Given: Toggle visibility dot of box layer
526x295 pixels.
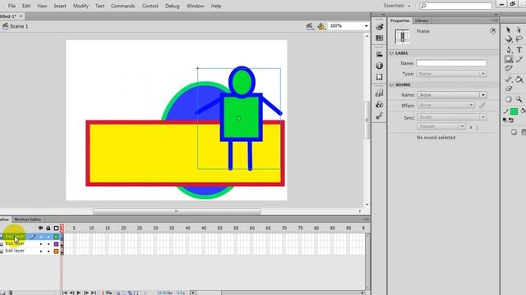Looking at the screenshot, I should coord(41,244).
